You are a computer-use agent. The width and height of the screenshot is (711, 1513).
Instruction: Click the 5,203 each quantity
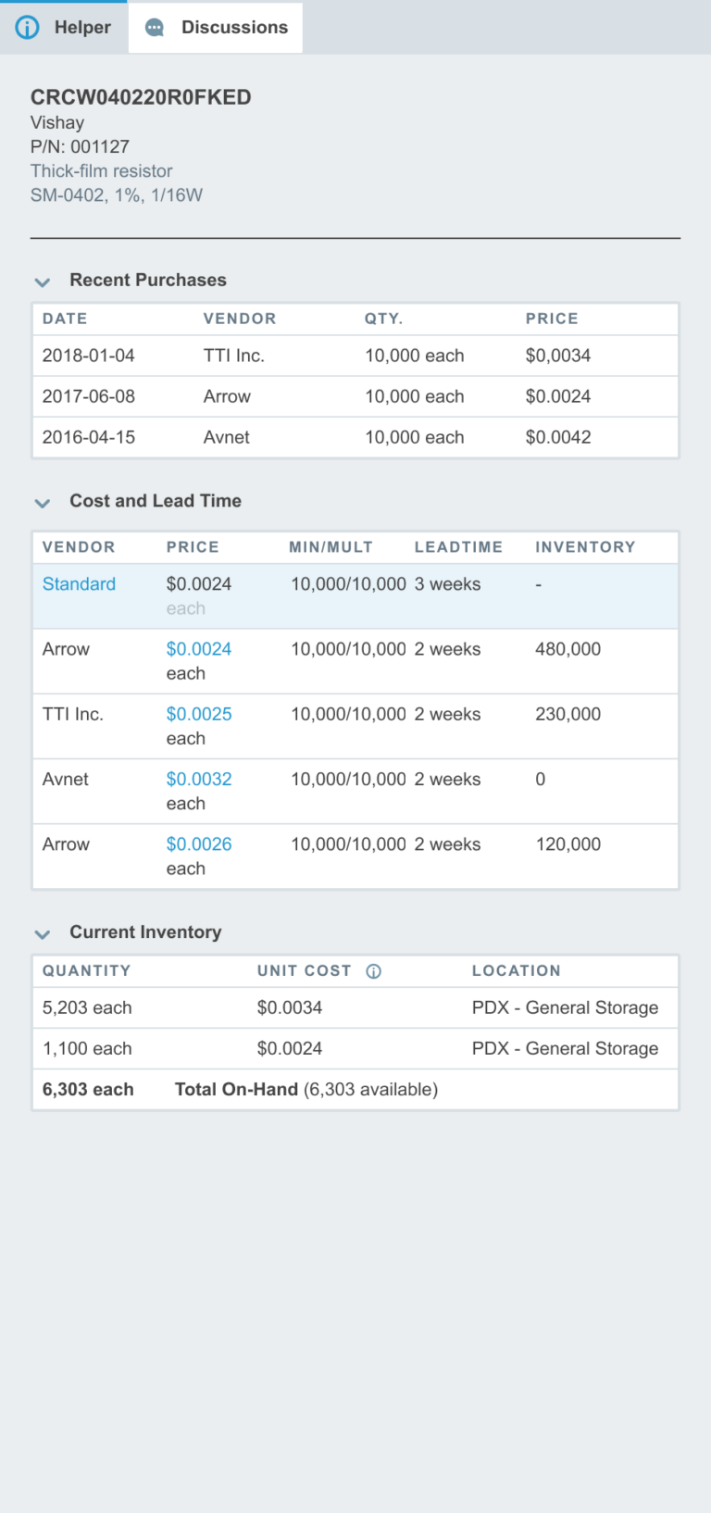pyautogui.click(x=87, y=1007)
